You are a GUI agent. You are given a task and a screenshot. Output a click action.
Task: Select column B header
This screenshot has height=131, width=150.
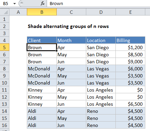42,12
